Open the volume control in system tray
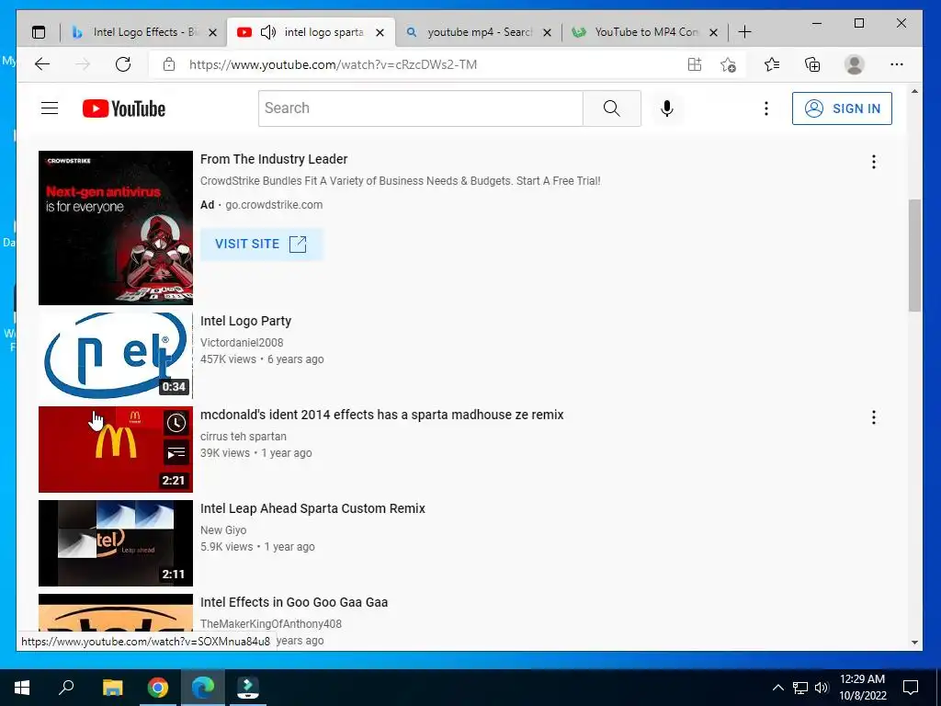 pyautogui.click(x=822, y=688)
